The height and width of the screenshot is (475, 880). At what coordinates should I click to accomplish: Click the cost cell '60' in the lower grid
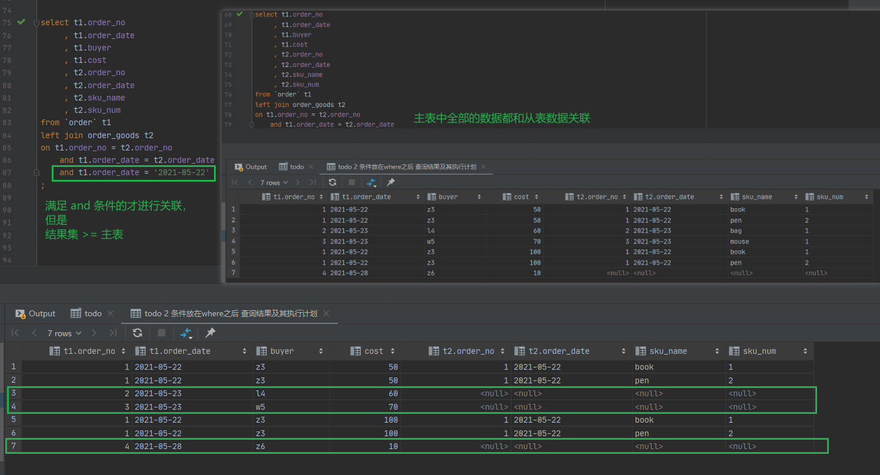365,393
